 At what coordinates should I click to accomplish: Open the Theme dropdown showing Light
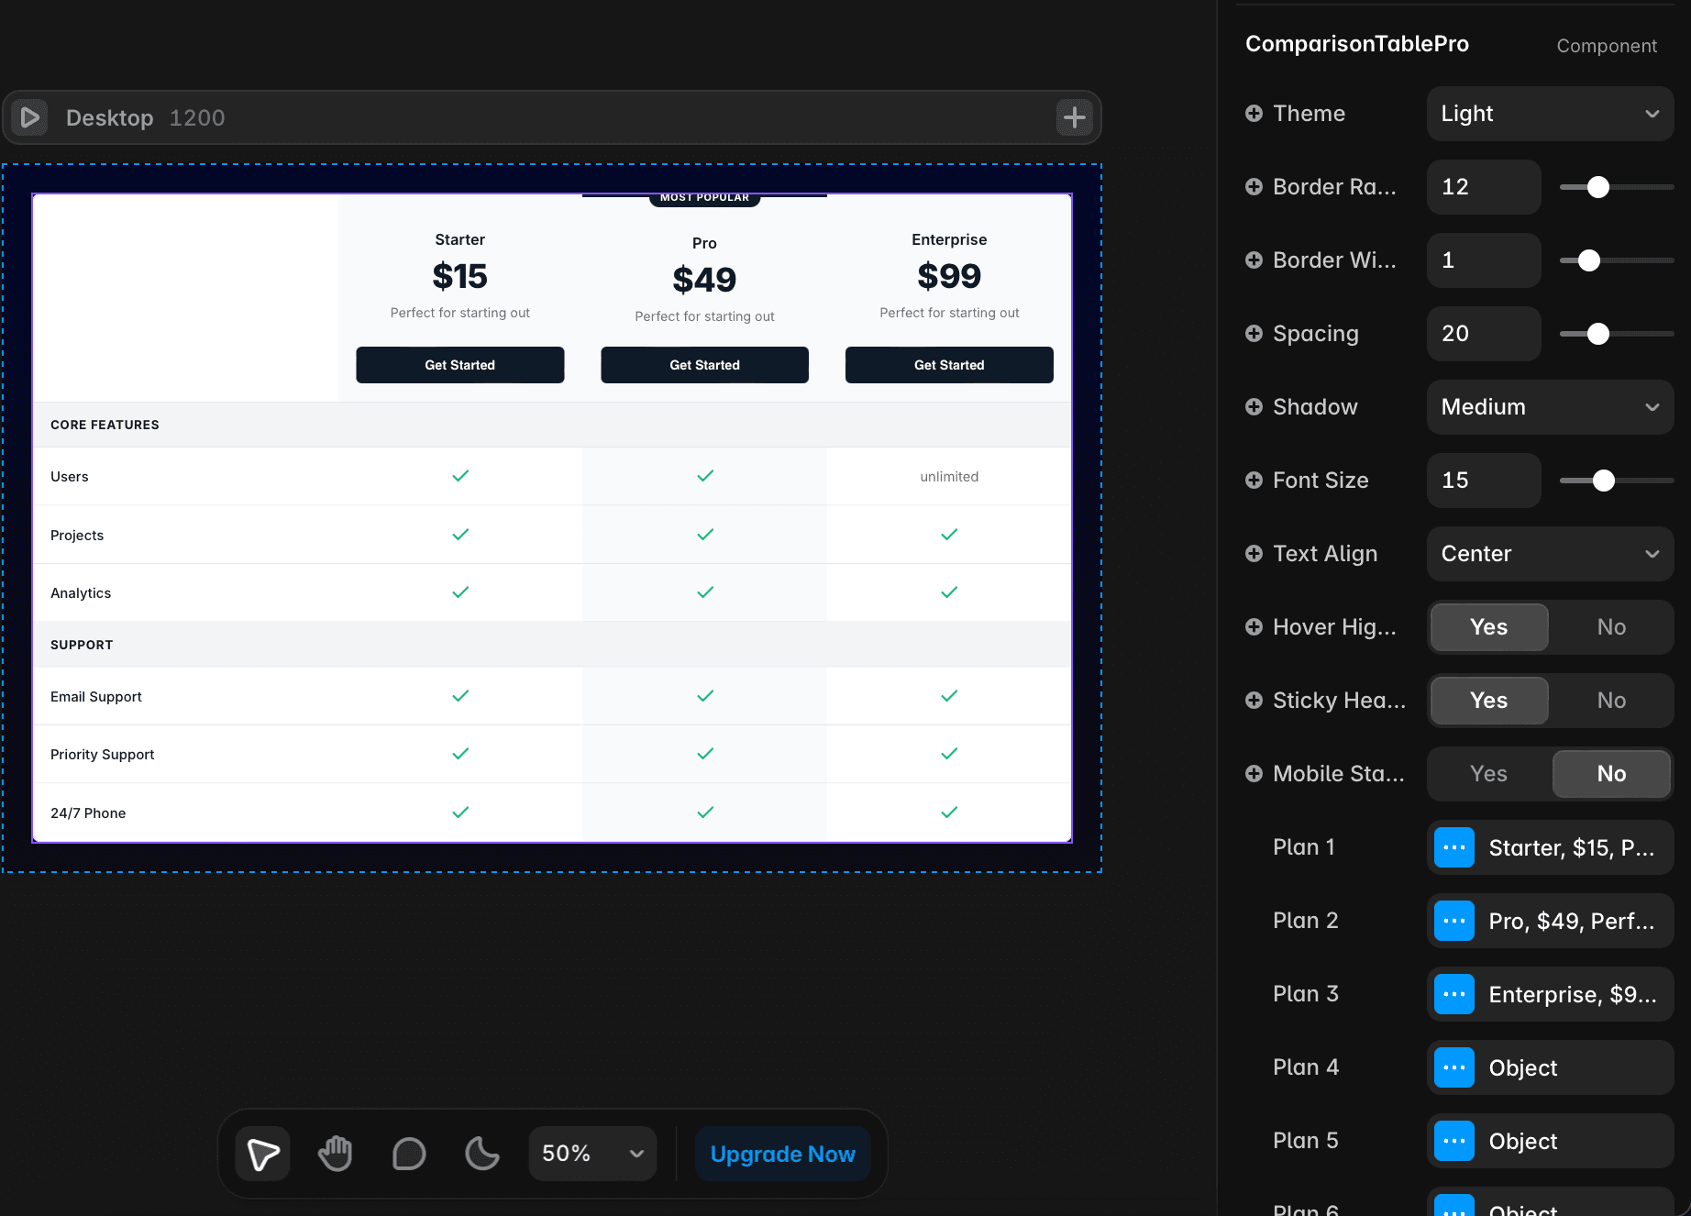click(1550, 114)
